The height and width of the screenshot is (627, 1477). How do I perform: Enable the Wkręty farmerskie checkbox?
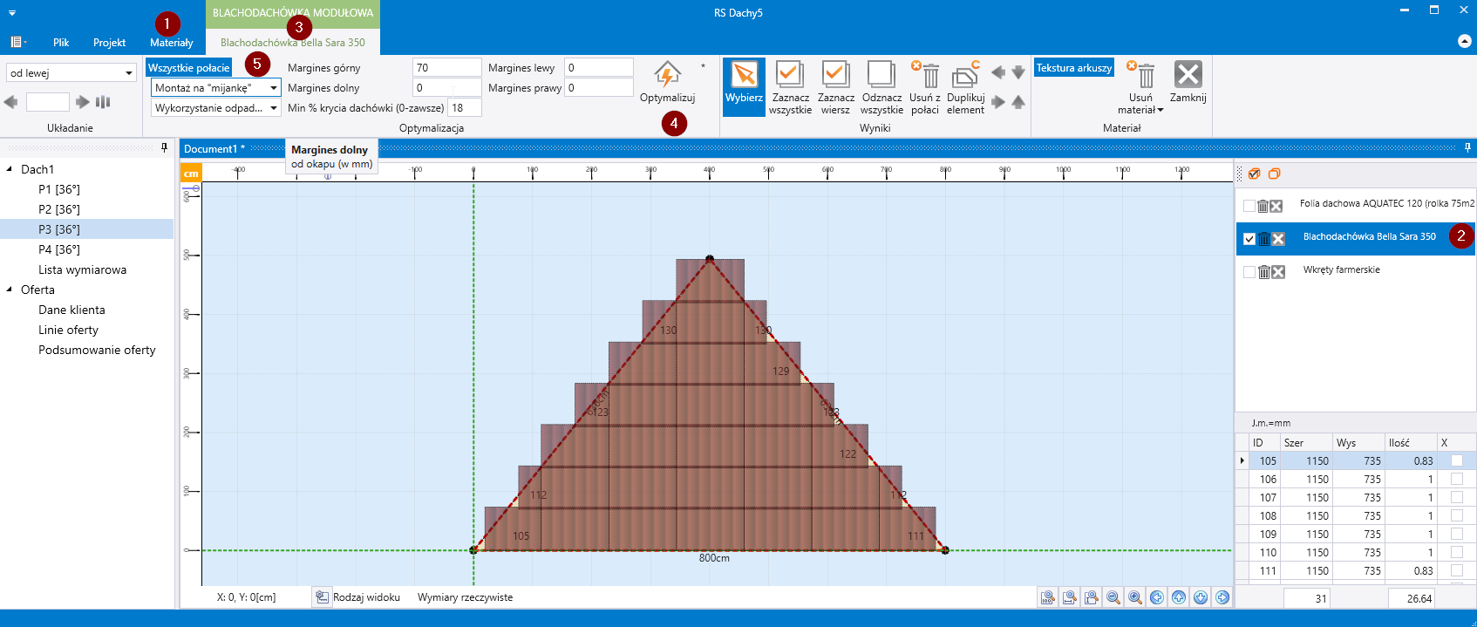(x=1249, y=272)
